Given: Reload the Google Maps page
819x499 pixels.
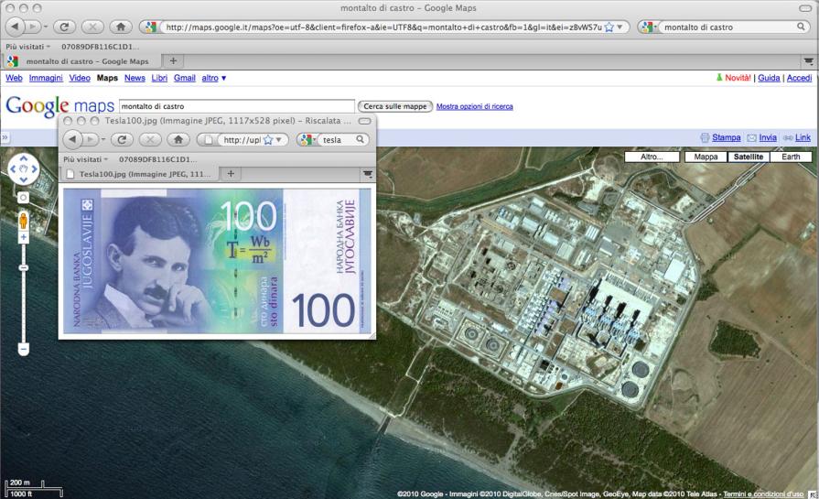Looking at the screenshot, I should 64,27.
